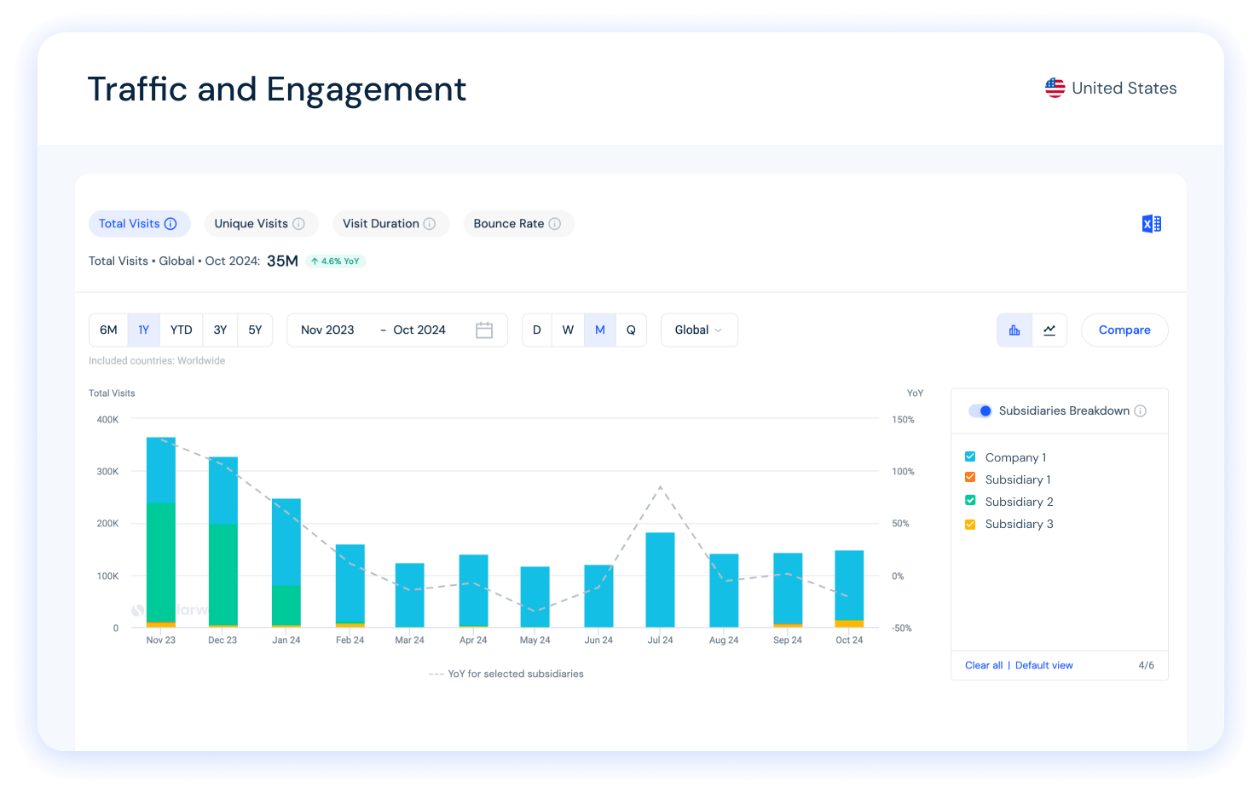Uncheck Company 1 in the breakdown list
Screen dimensions: 1260x792
pos(969,456)
